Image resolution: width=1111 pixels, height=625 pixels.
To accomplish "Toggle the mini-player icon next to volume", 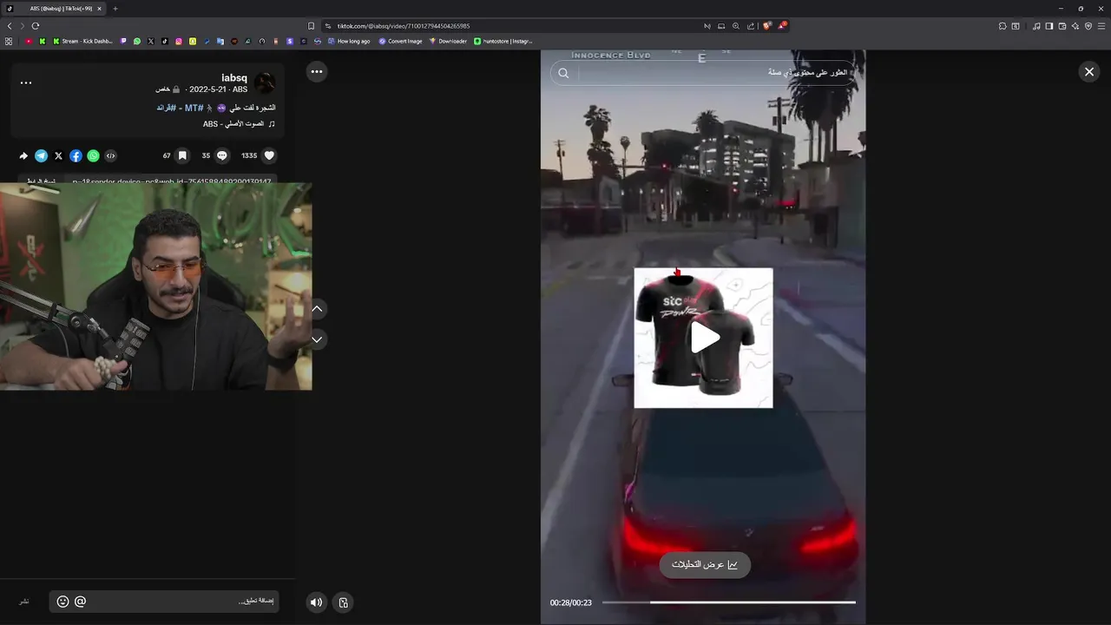I will pyautogui.click(x=344, y=602).
